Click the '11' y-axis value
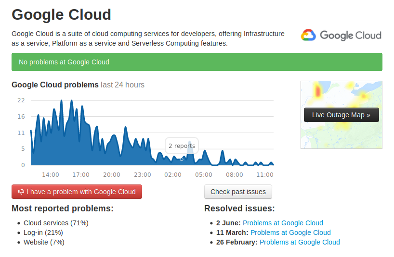Viewport: 394px width, 257px height. point(21,133)
